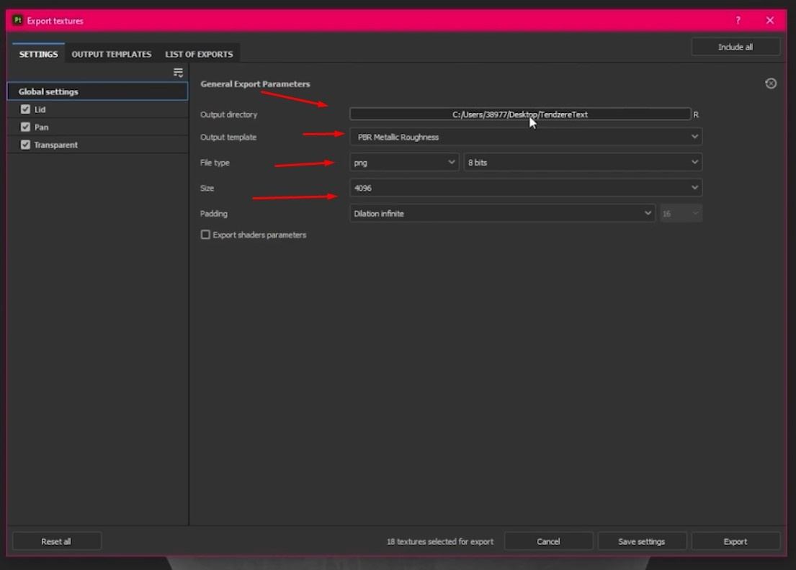Click the Size label
This screenshot has height=570, width=796.
pyautogui.click(x=207, y=188)
